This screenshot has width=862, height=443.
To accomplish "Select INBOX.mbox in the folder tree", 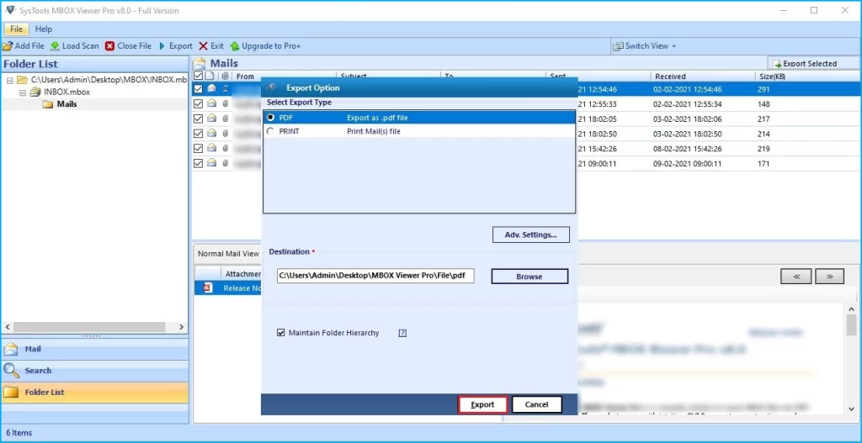I will pyautogui.click(x=67, y=92).
